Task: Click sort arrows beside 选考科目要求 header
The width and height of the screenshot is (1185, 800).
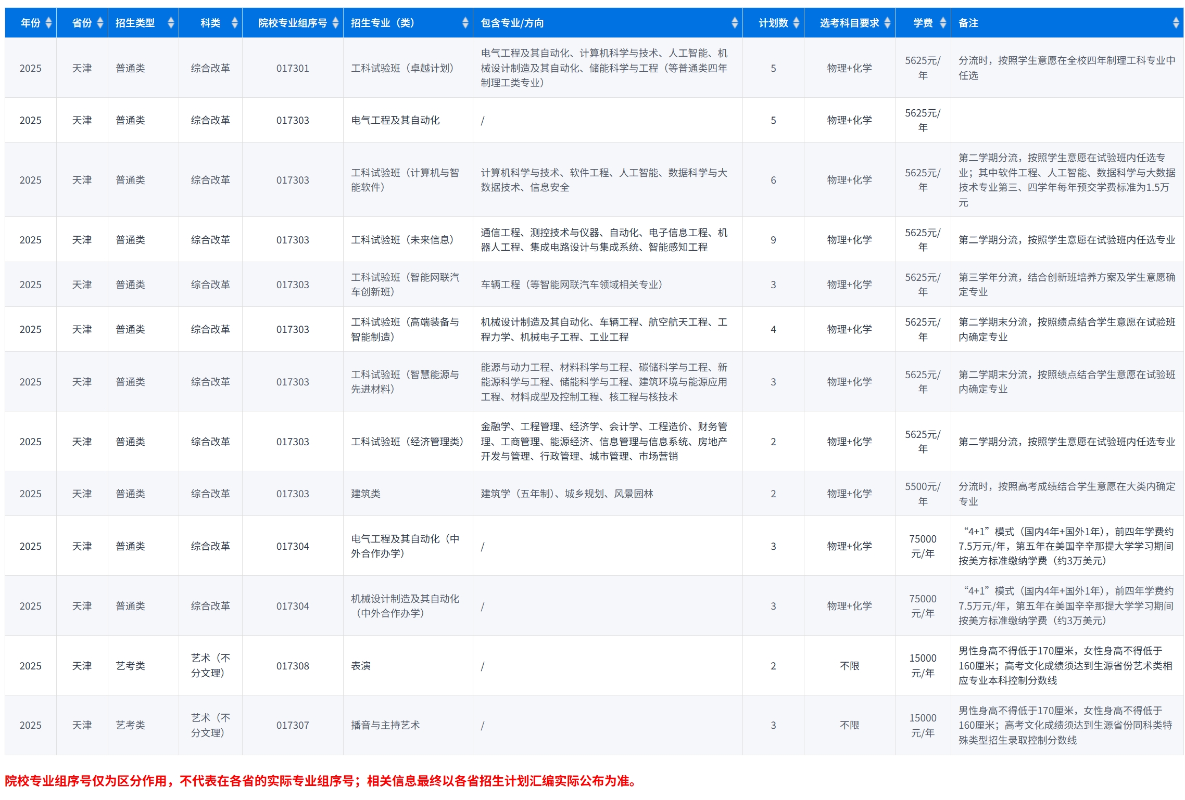Action: pos(887,23)
